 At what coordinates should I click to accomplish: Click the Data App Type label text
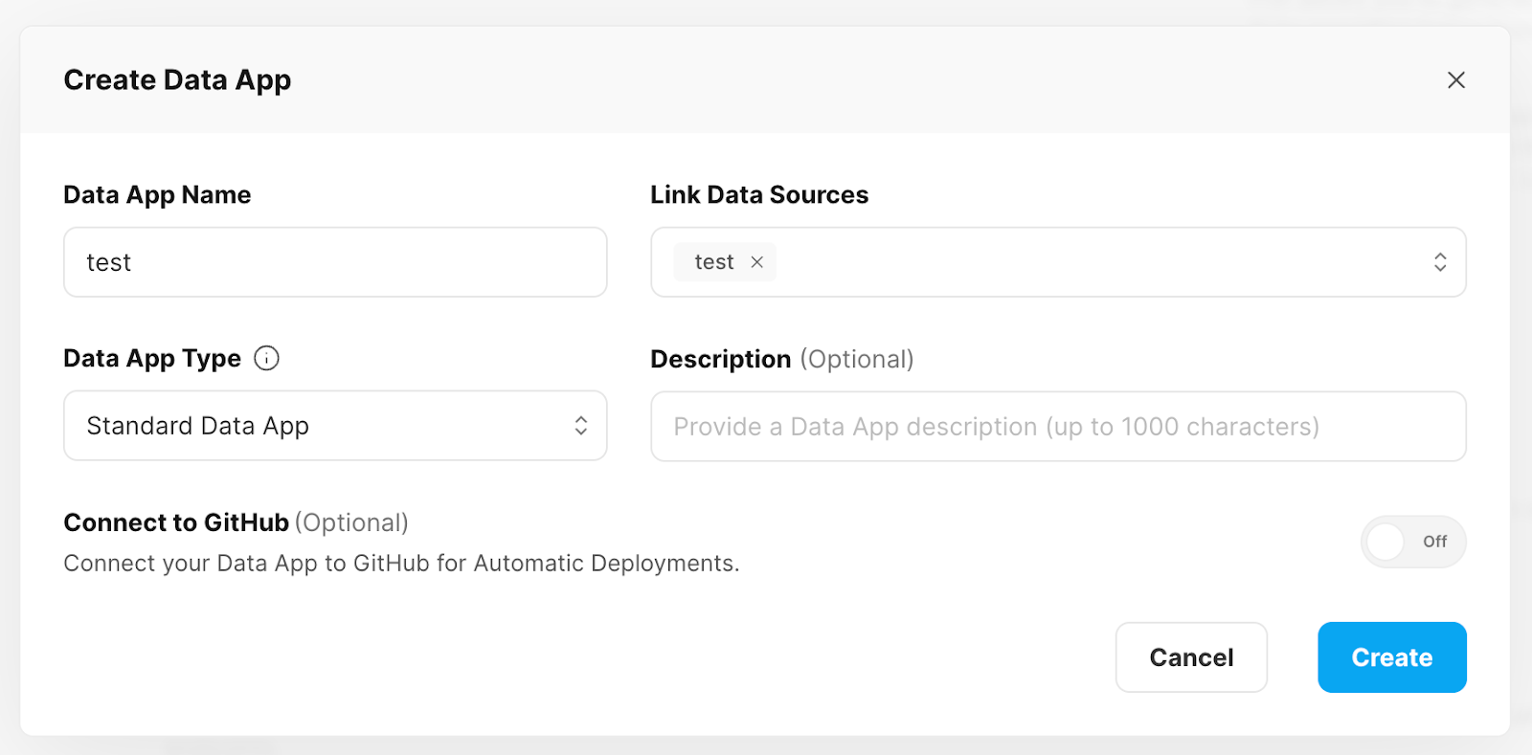(152, 359)
